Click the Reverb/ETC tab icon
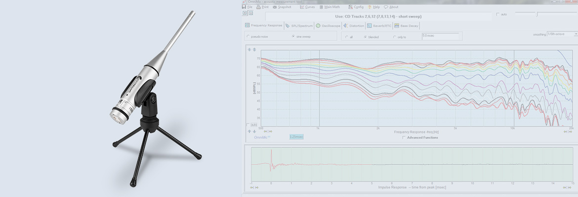The image size is (578, 197). tap(370, 26)
